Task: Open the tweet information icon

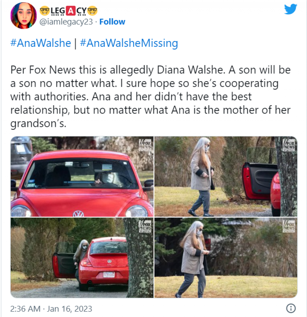Action: pos(291,309)
